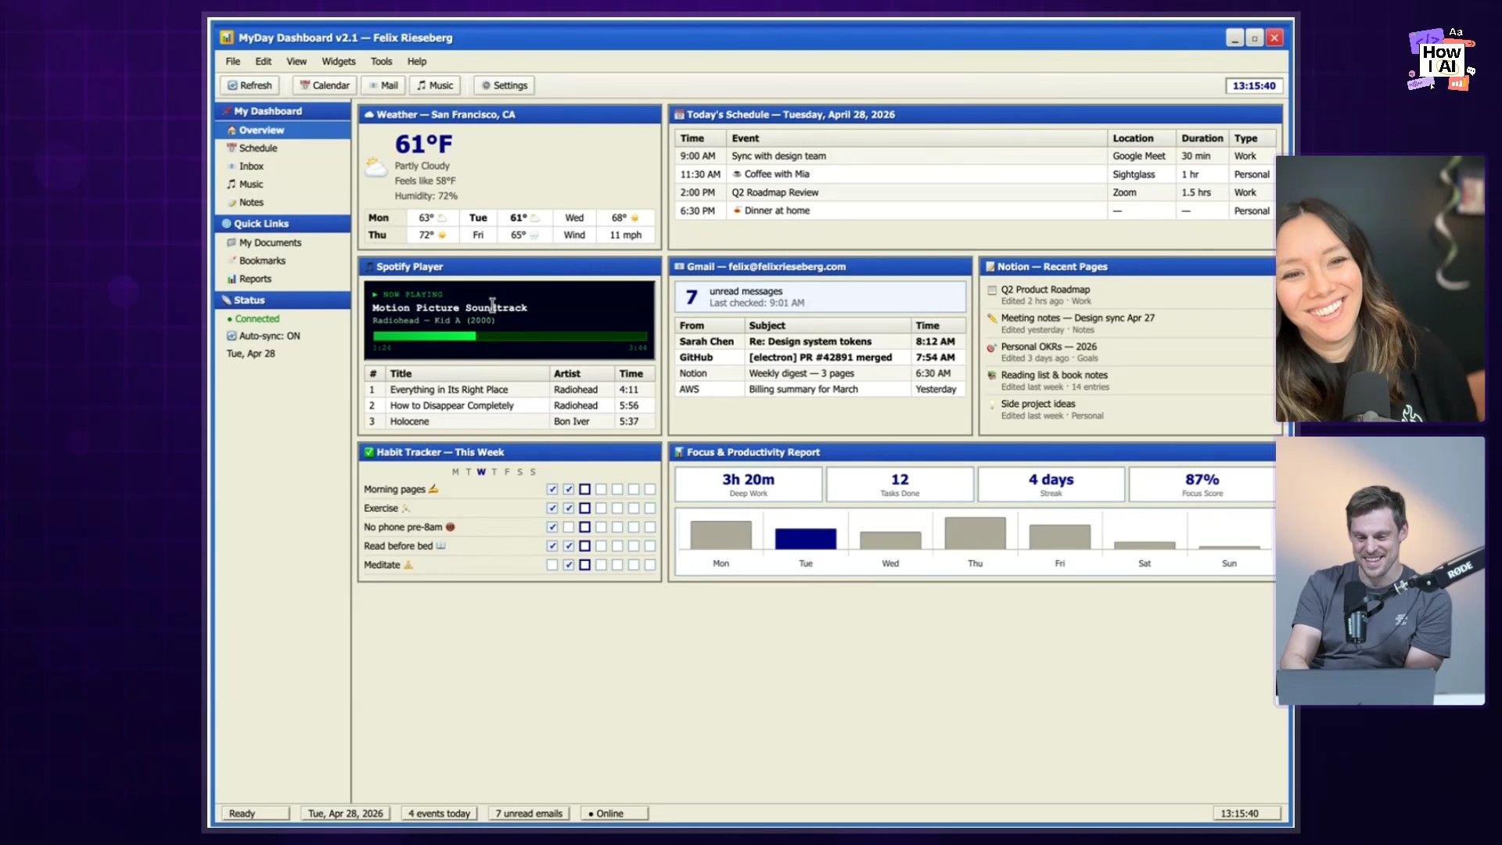The width and height of the screenshot is (1502, 845).
Task: Open Inbox in the sidebar
Action: coord(283,166)
